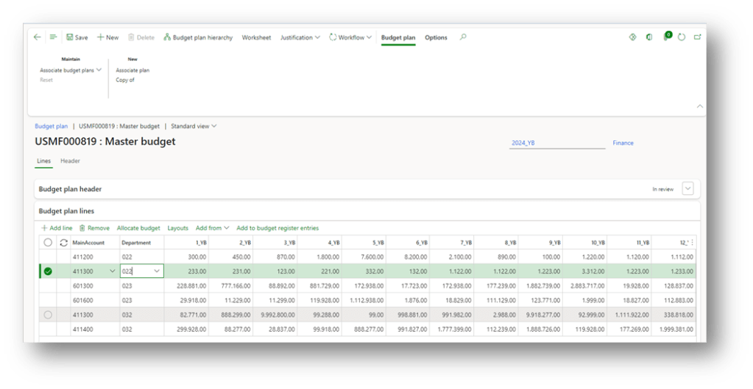Toggle the select-all rows circle in grid header
Image resolution: width=753 pixels, height=389 pixels.
tap(48, 243)
